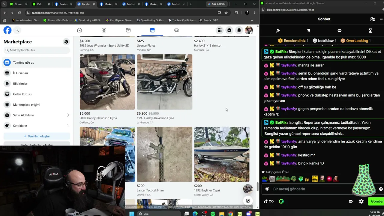Click the hourglass slow mode icon
This screenshot has width=384, height=216.
370,31
